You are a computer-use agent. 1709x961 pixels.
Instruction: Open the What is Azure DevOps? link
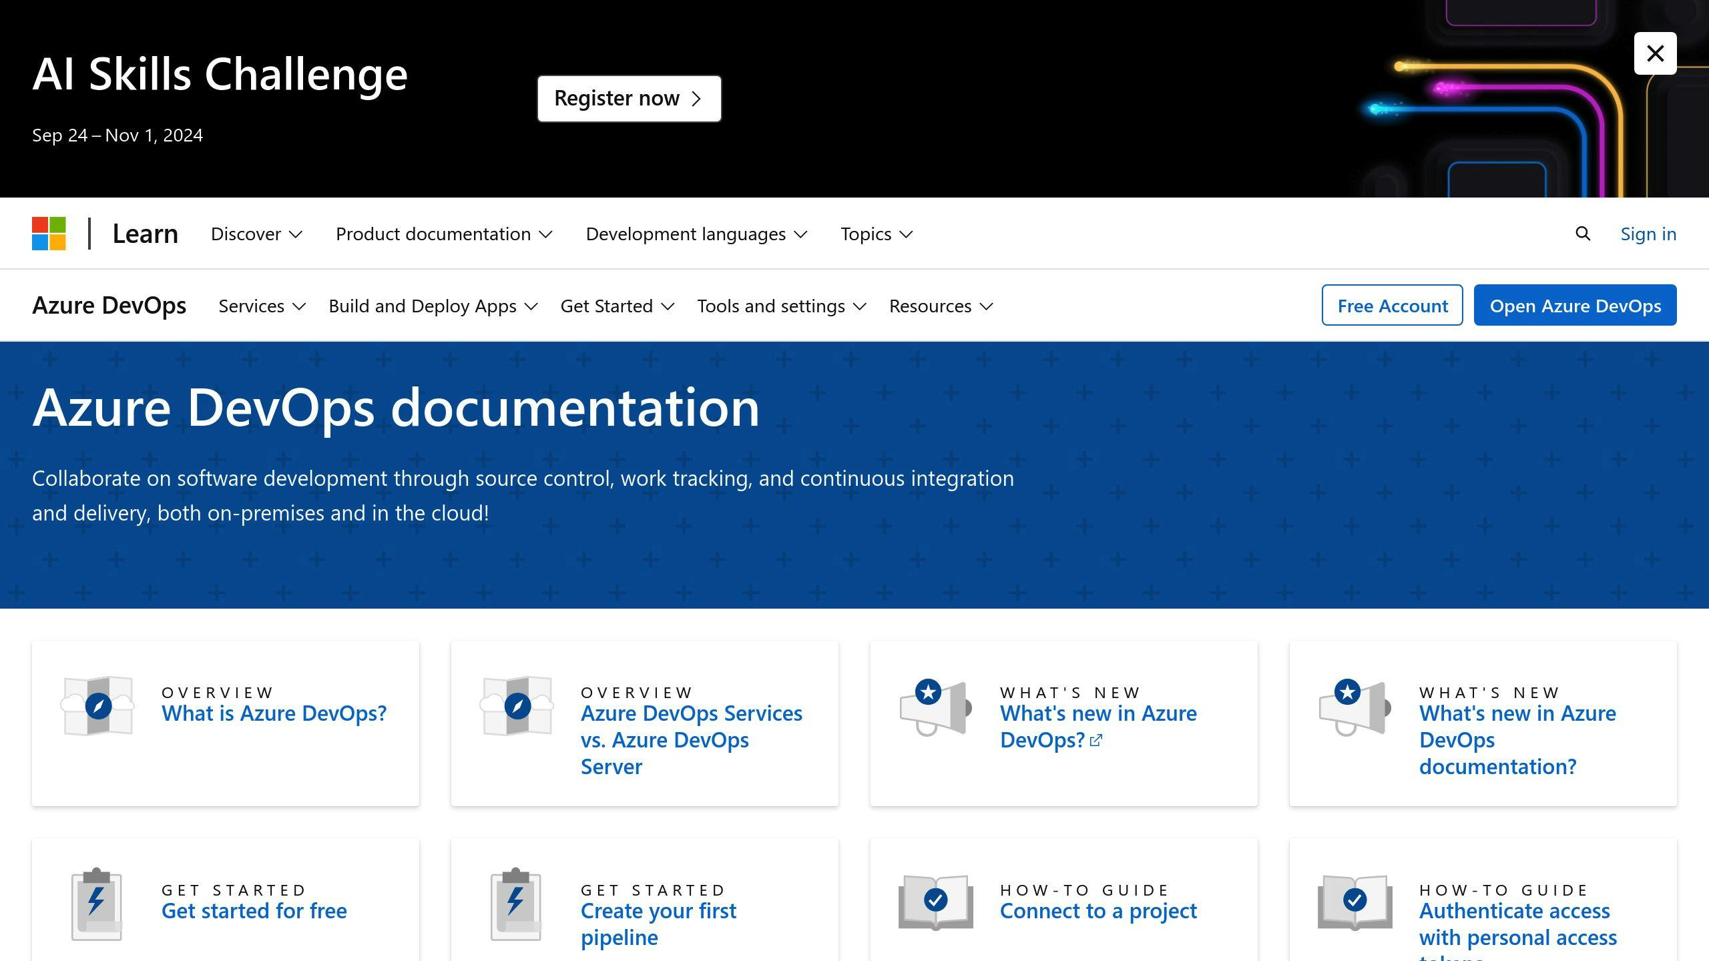pos(274,713)
